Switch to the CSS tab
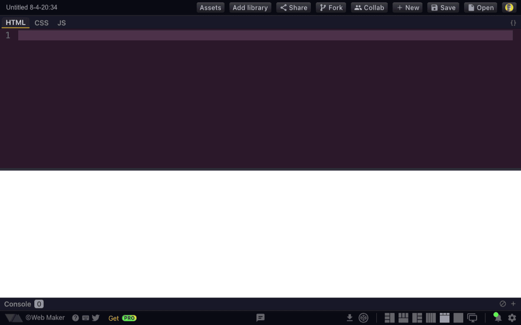521x325 pixels. 41,23
